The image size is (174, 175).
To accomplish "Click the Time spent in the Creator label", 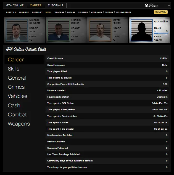I will click(x=60, y=129).
